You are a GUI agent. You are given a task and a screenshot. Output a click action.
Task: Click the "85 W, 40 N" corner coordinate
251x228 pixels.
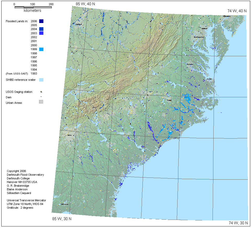click(85, 4)
